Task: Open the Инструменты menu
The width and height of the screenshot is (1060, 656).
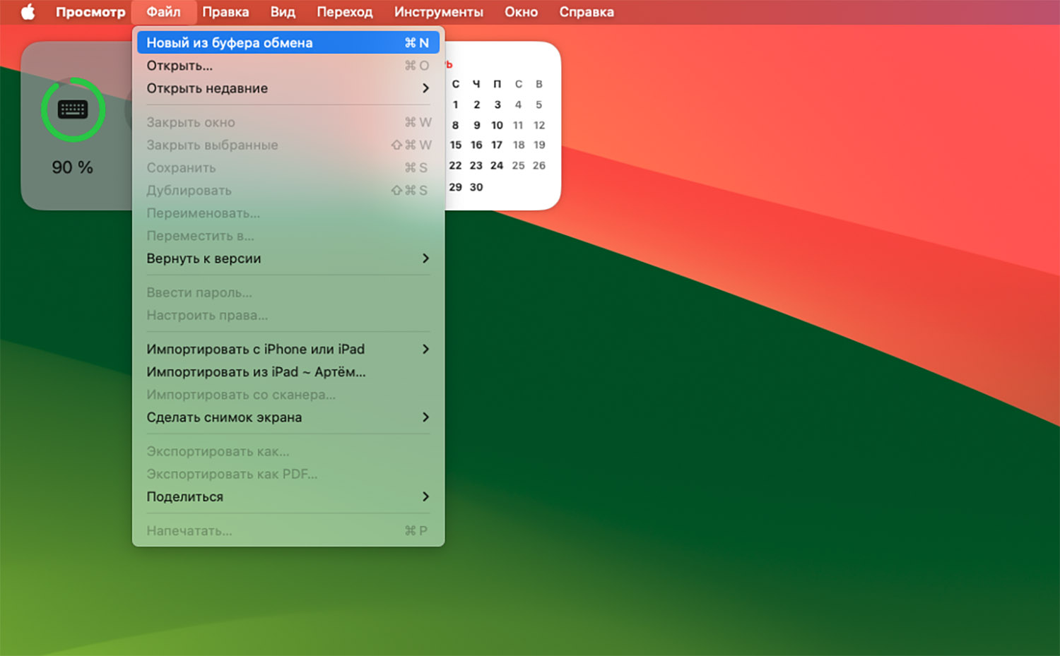Action: coord(439,12)
